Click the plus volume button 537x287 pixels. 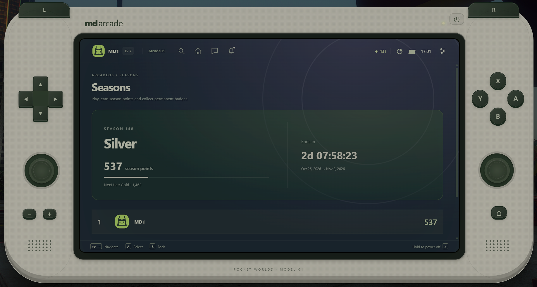pos(49,214)
